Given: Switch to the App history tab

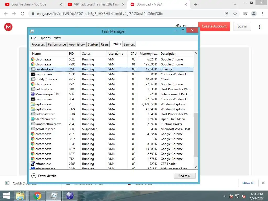Looking at the screenshot, I should point(77,44).
